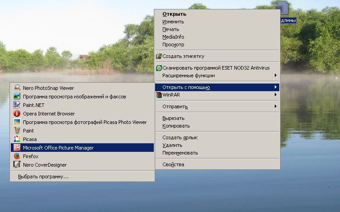Image resolution: width=340 pixels, height=212 pixels.
Task: Open with Nero PhotoSnap Viewer
Action: 82,88
